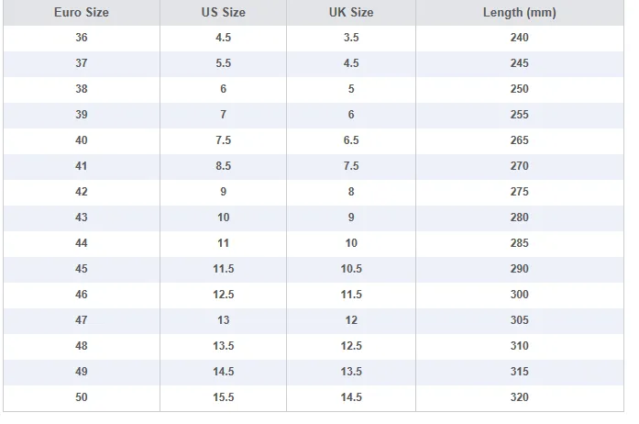Click US size 8.5 cell

pos(224,166)
